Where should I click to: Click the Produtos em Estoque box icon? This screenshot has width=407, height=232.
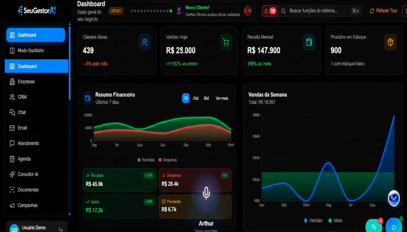[390, 42]
